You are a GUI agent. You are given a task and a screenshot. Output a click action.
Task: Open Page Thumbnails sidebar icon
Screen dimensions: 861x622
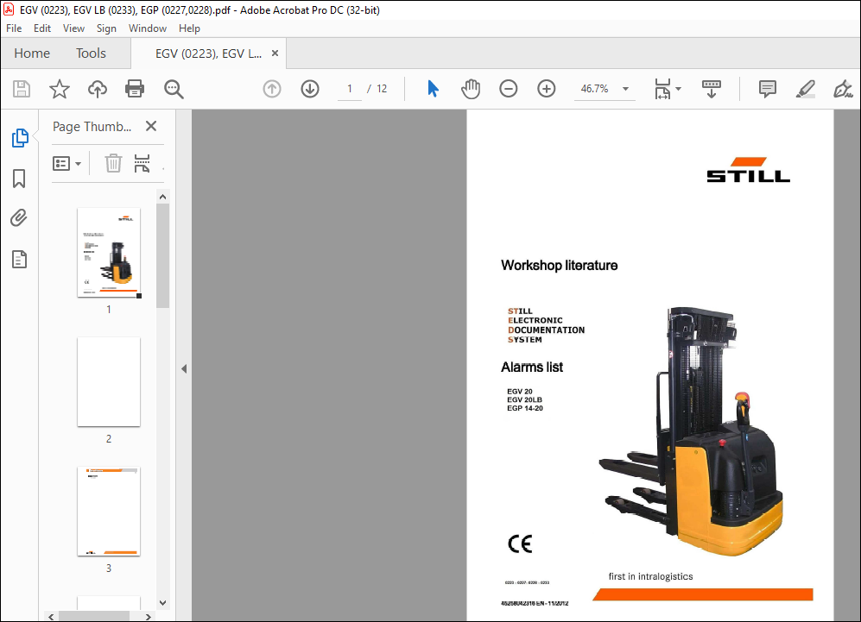tap(20, 138)
